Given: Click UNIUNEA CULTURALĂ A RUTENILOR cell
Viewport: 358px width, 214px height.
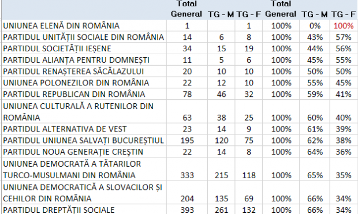Looking at the screenshot, I should (84, 111).
